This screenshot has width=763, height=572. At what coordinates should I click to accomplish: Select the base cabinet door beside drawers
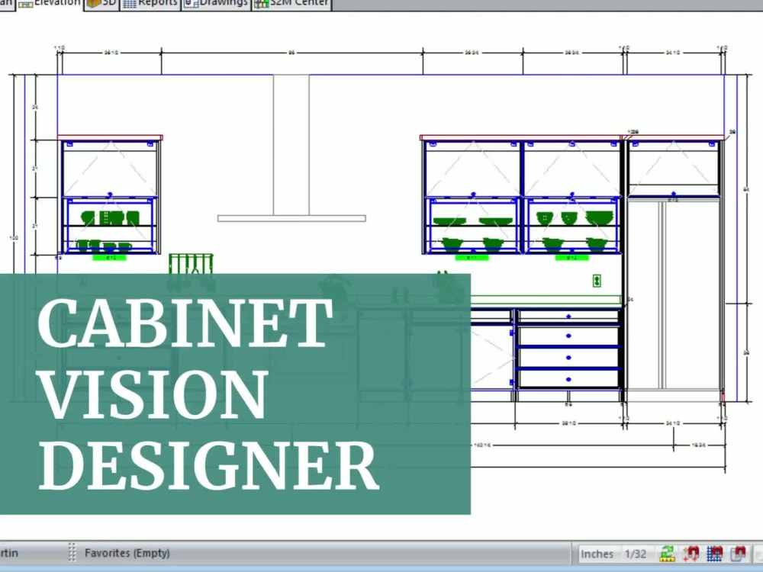[491, 358]
